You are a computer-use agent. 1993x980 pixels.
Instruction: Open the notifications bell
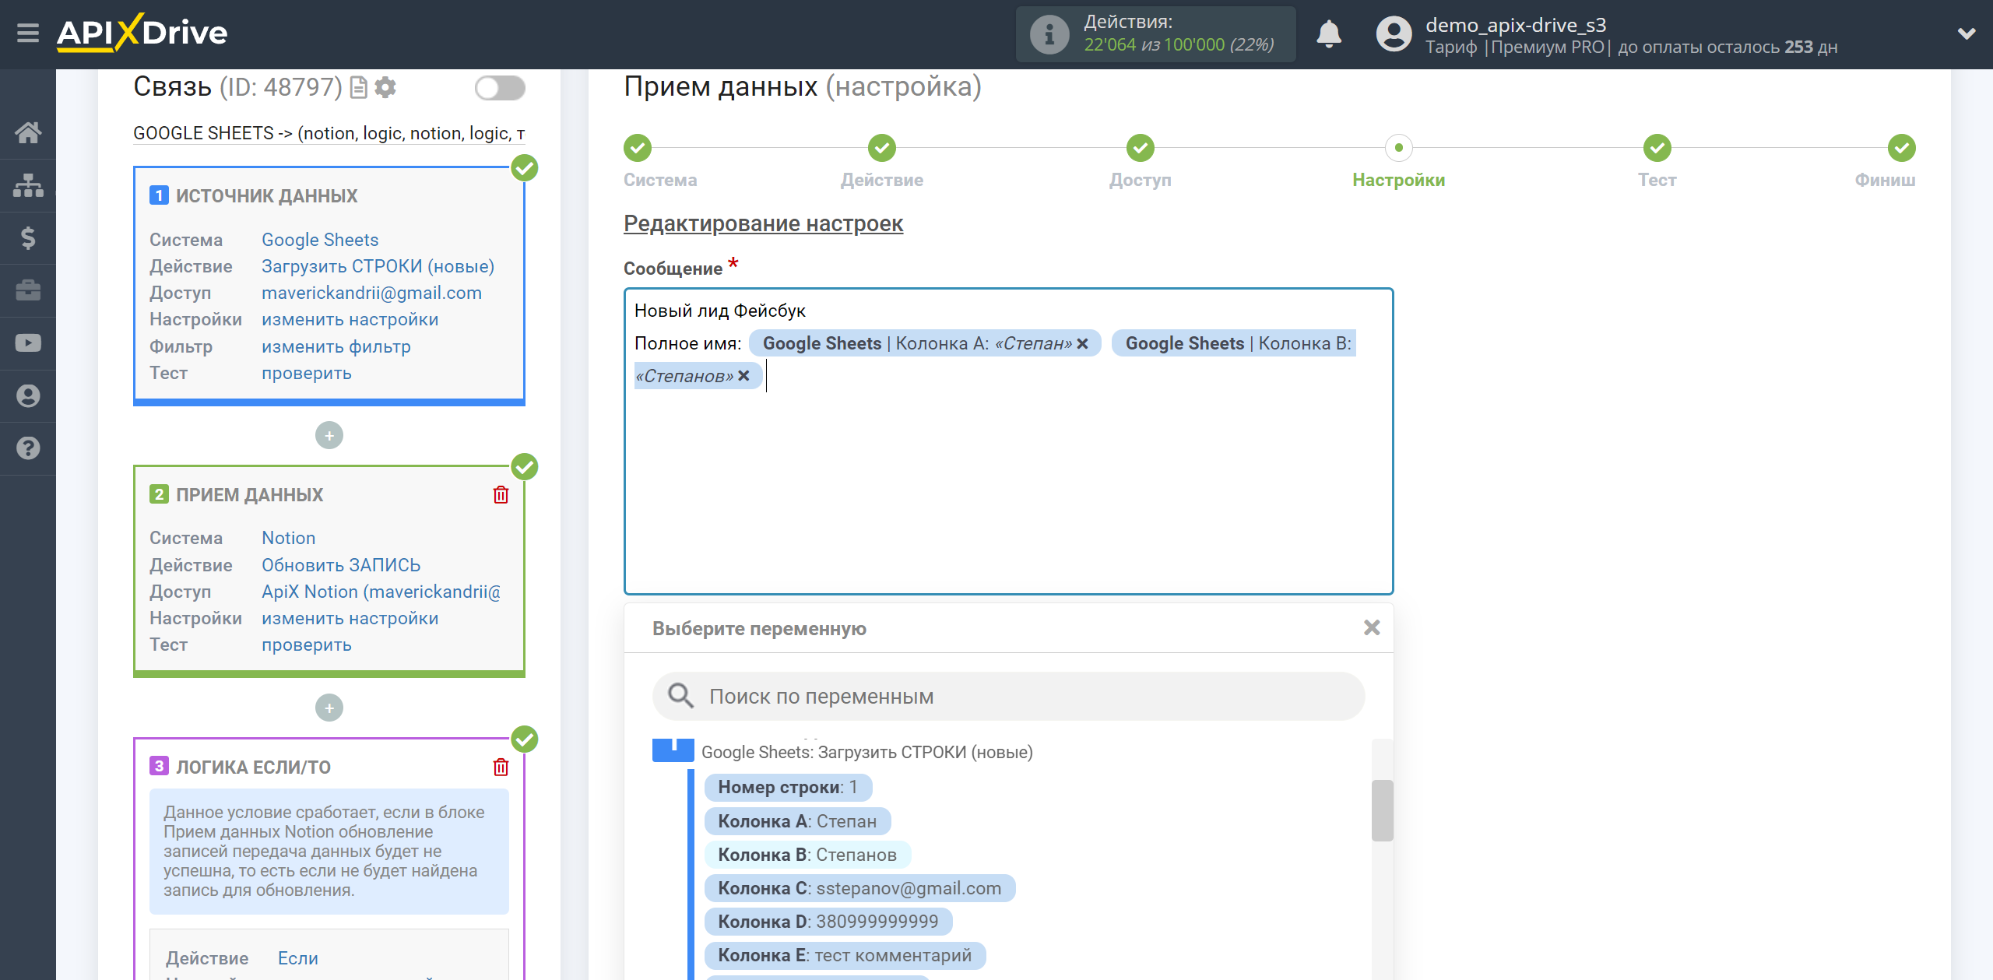(x=1329, y=34)
